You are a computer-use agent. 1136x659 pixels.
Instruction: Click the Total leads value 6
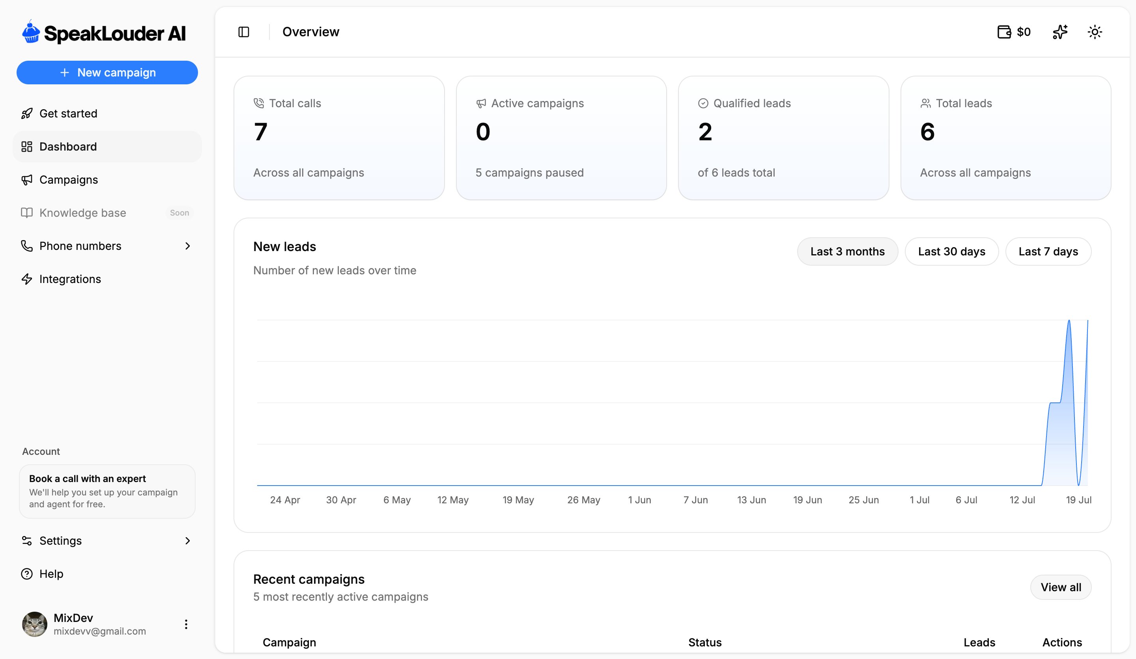[x=927, y=132]
